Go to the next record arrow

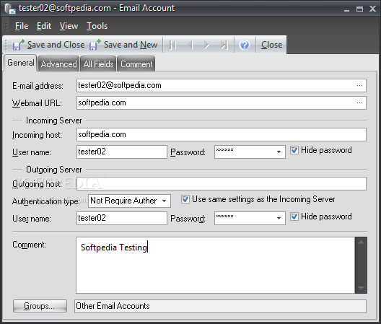(x=206, y=45)
